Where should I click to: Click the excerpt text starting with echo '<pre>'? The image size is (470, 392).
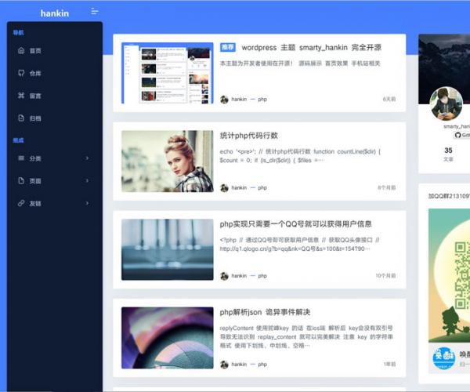[300, 156]
